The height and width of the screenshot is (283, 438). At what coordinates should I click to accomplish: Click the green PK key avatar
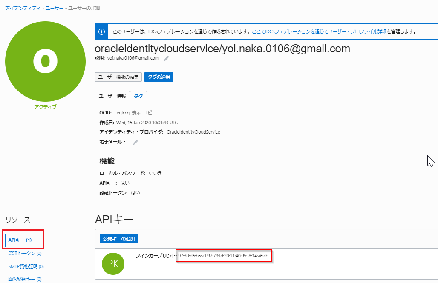click(113, 263)
